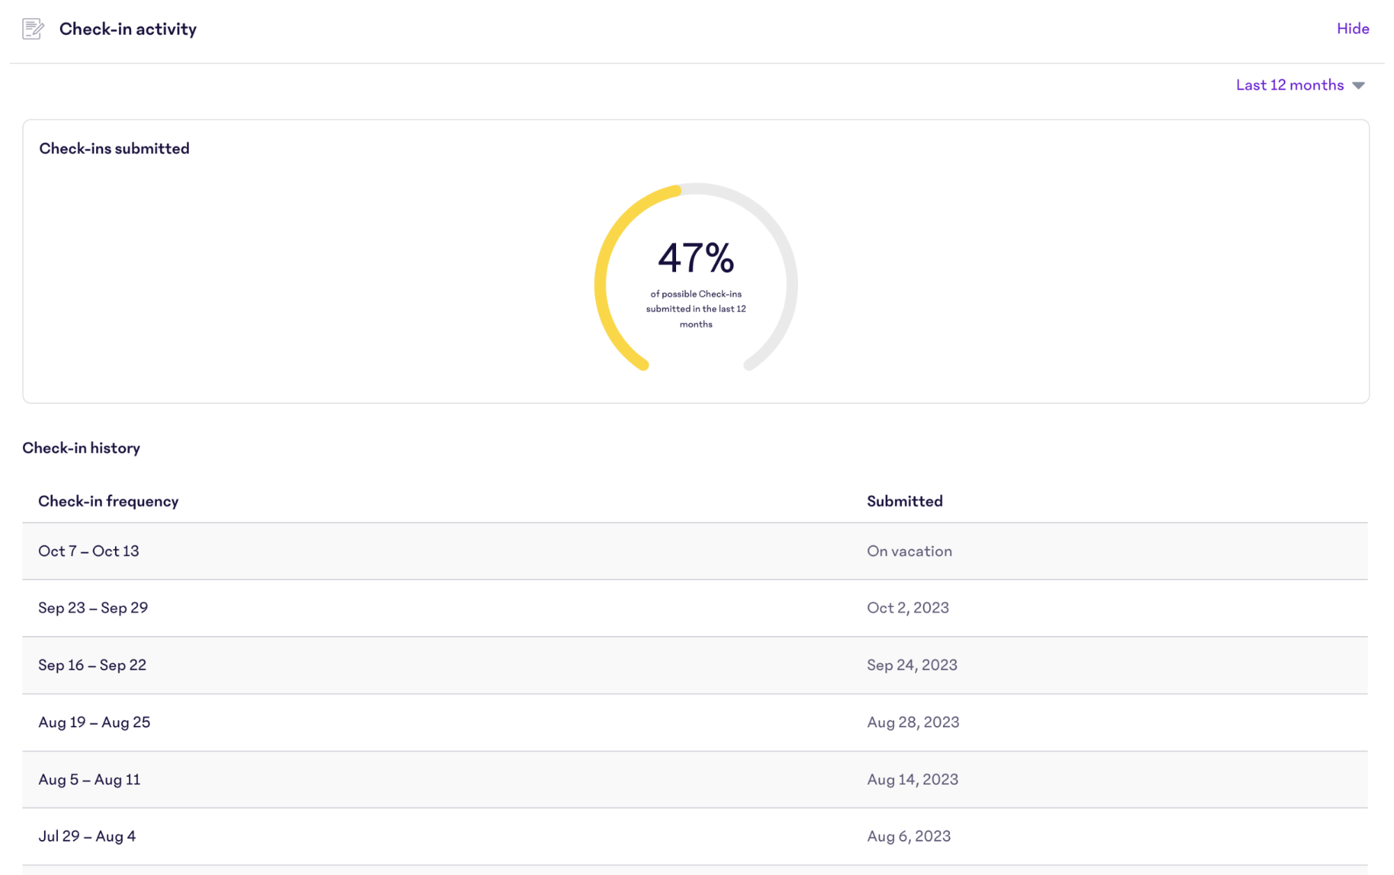
Task: Click the possible Check-ins submitted caption
Action: (x=696, y=309)
